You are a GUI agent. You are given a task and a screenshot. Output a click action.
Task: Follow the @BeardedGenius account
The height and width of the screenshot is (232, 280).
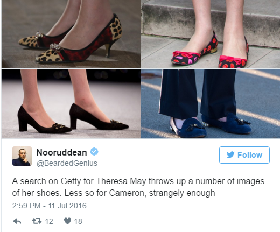[244, 155]
